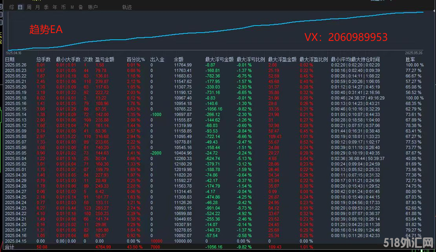436x252 pixels.
Task: Click the 最大浮亏比例 column header
Action: [x=251, y=60]
